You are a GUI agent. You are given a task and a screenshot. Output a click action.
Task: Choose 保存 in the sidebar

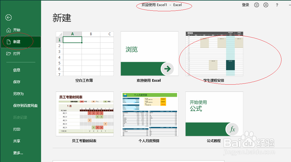click(x=17, y=82)
